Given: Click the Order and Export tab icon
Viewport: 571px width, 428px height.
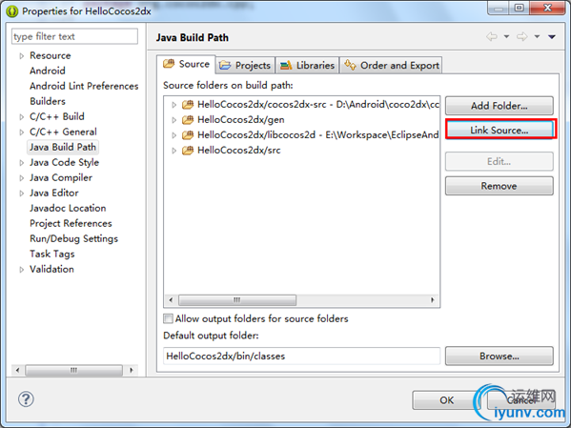Looking at the screenshot, I should click(x=350, y=65).
